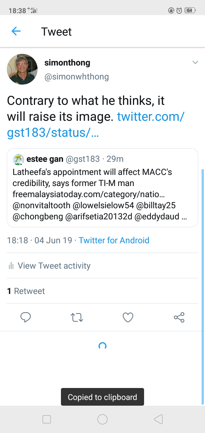The image size is (205, 433).
Task: Tap the retweet arrows icon
Action: click(77, 317)
